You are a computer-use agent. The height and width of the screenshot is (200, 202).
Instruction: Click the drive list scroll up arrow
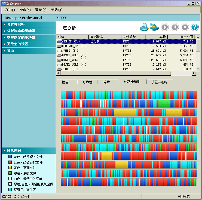pyautogui.click(x=198, y=37)
